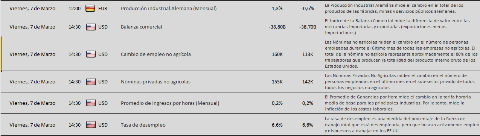Select Cambio de empleo no agrícola event
Image resolution: width=480 pixels, height=136 pixels.
pyautogui.click(x=156, y=54)
